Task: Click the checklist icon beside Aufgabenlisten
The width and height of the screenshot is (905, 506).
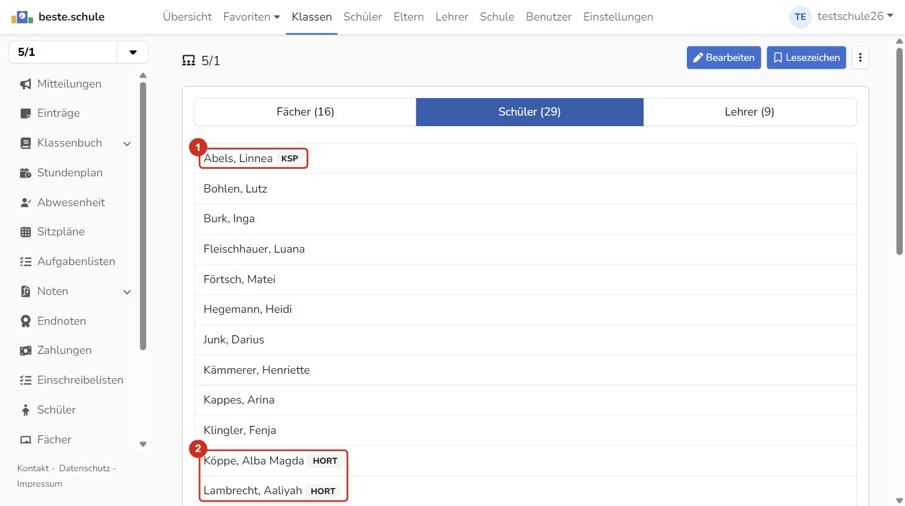Action: coord(25,261)
